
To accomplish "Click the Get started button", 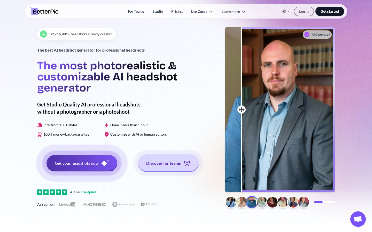I will click(330, 11).
